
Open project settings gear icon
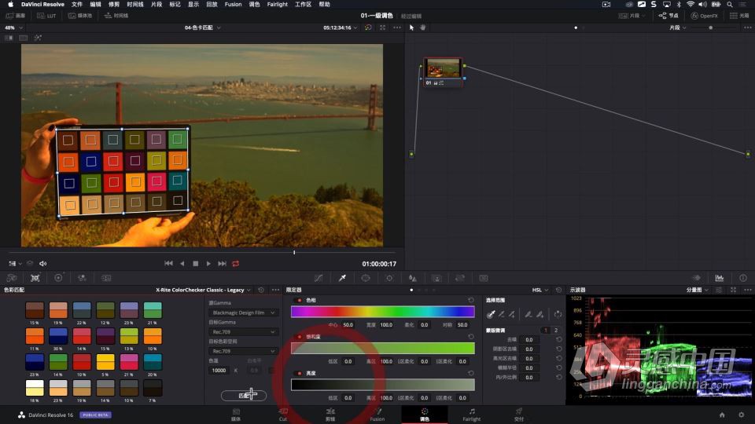point(742,415)
